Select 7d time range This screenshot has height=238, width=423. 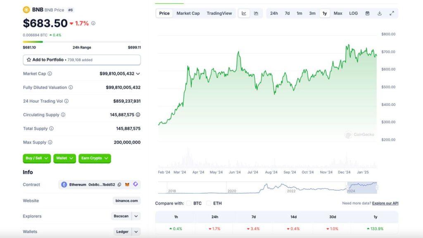pos(288,13)
